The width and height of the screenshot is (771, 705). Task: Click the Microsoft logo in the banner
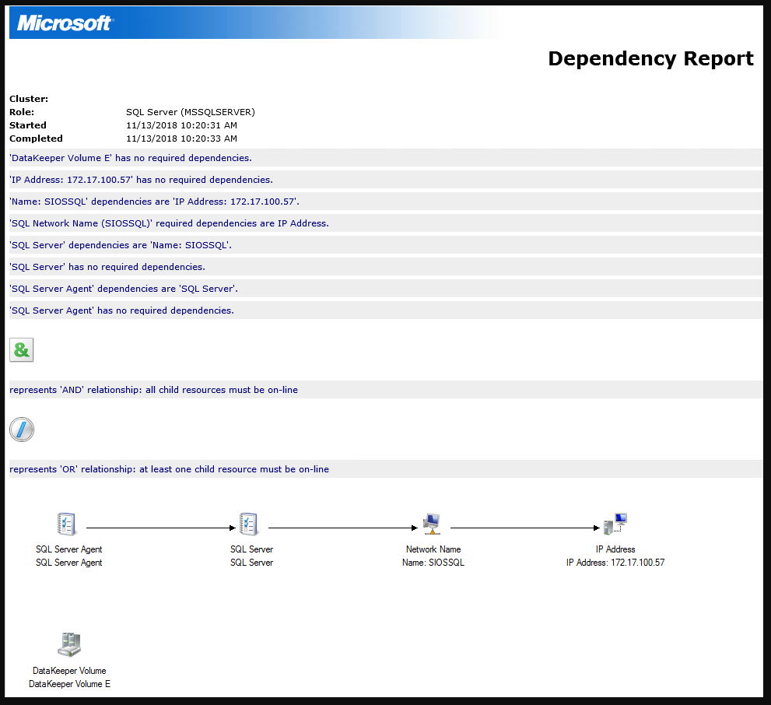point(65,23)
